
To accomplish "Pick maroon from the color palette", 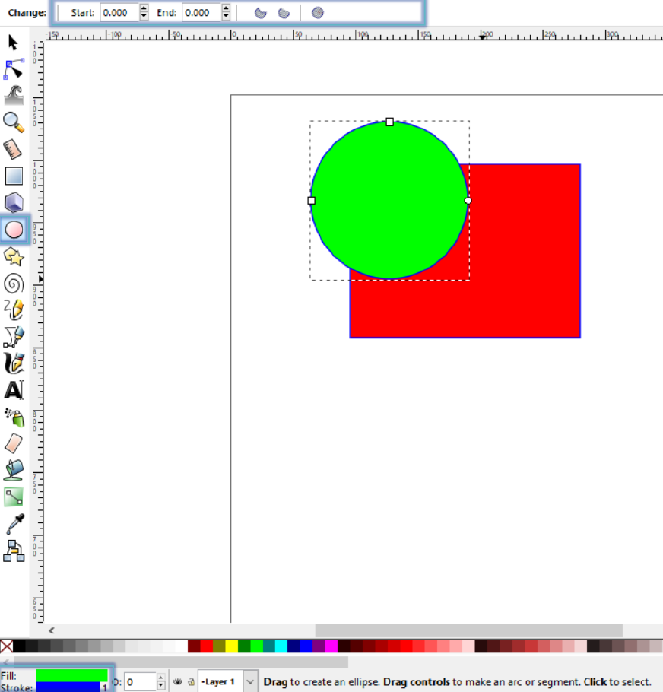I will click(194, 646).
